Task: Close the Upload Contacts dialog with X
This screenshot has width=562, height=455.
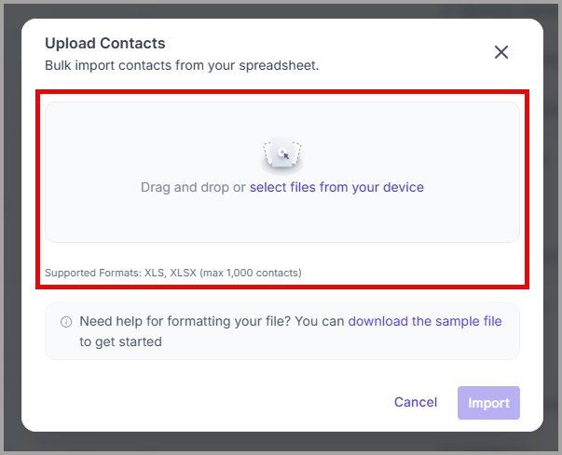Action: 501,52
